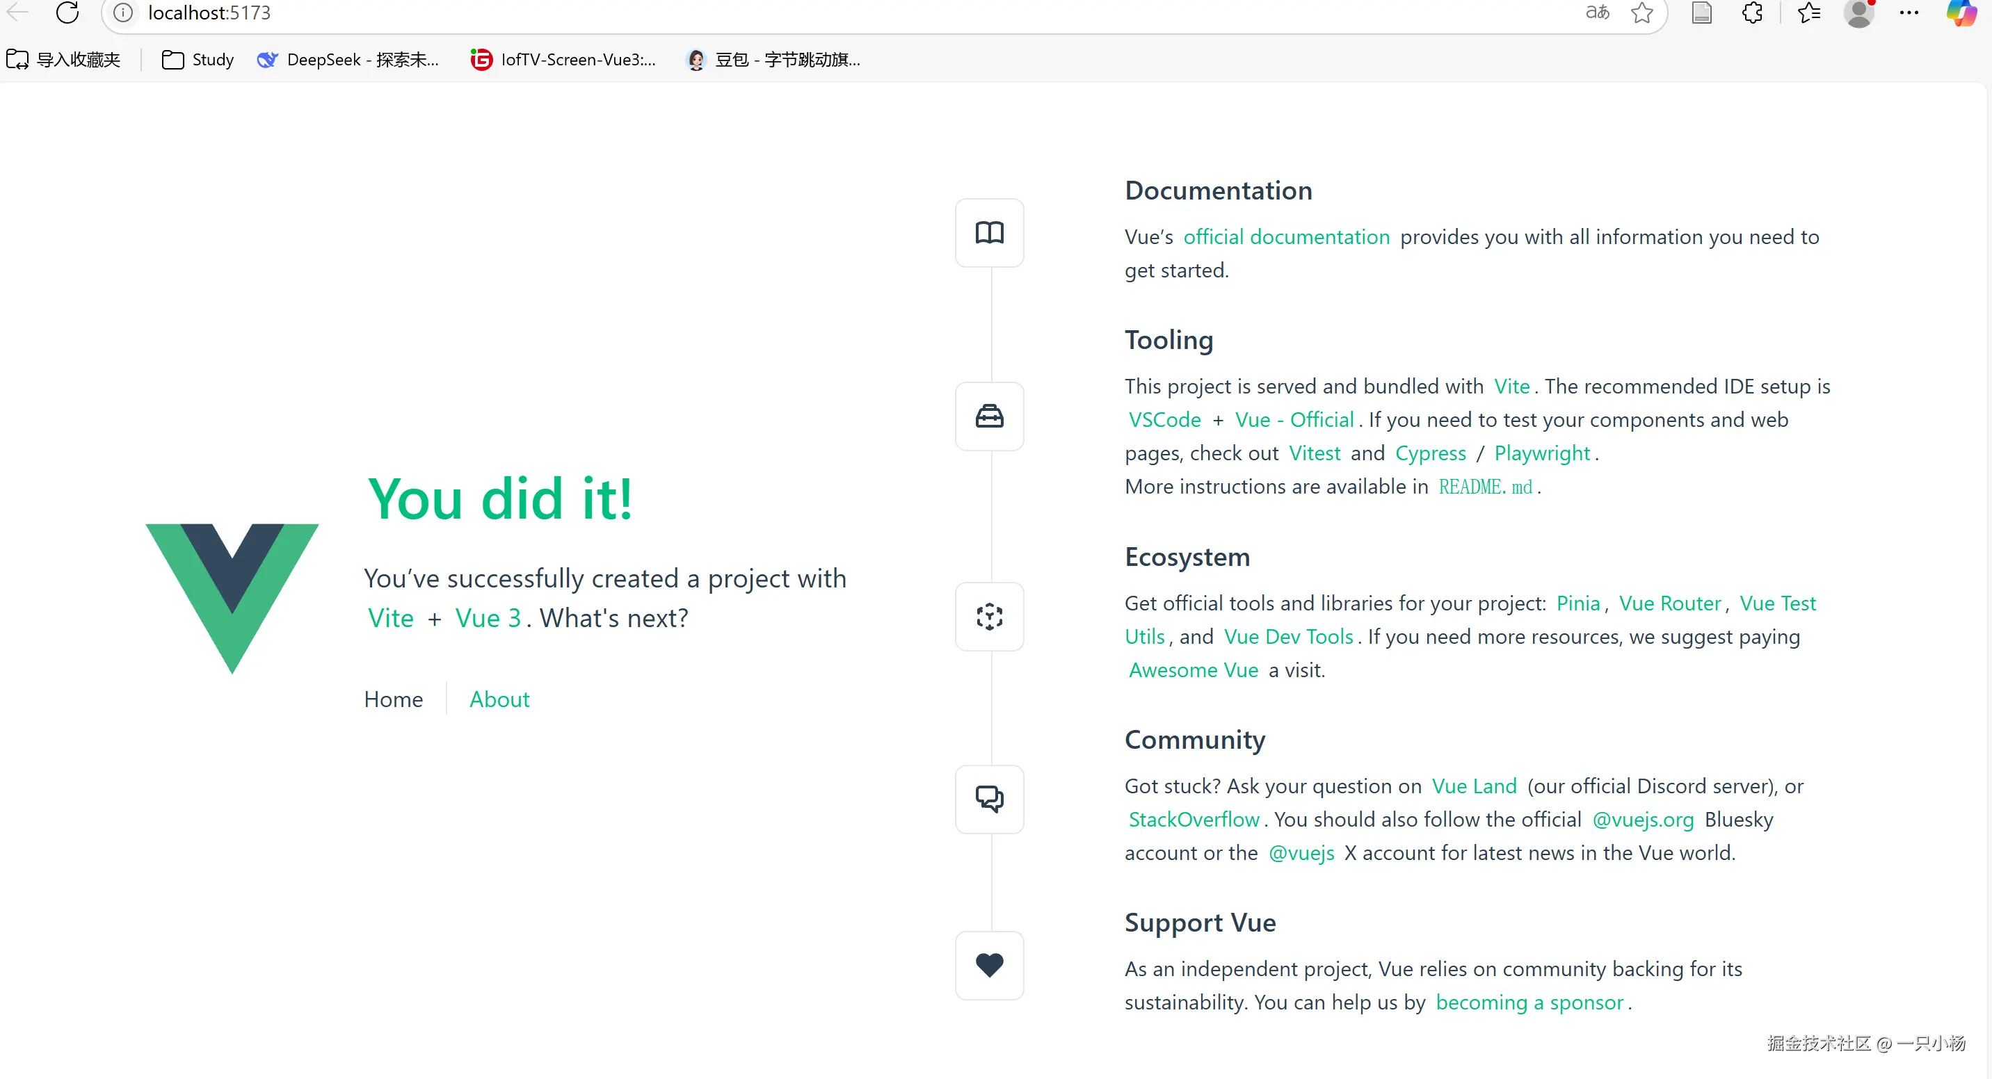Click the Documentation book icon
Screen dimensions: 1992x1079
pos(989,233)
